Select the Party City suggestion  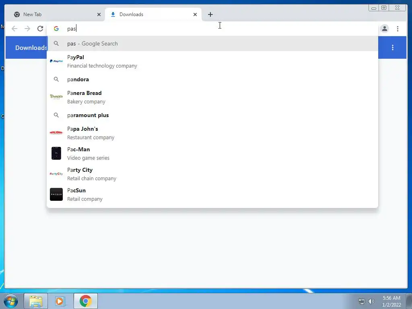212,174
